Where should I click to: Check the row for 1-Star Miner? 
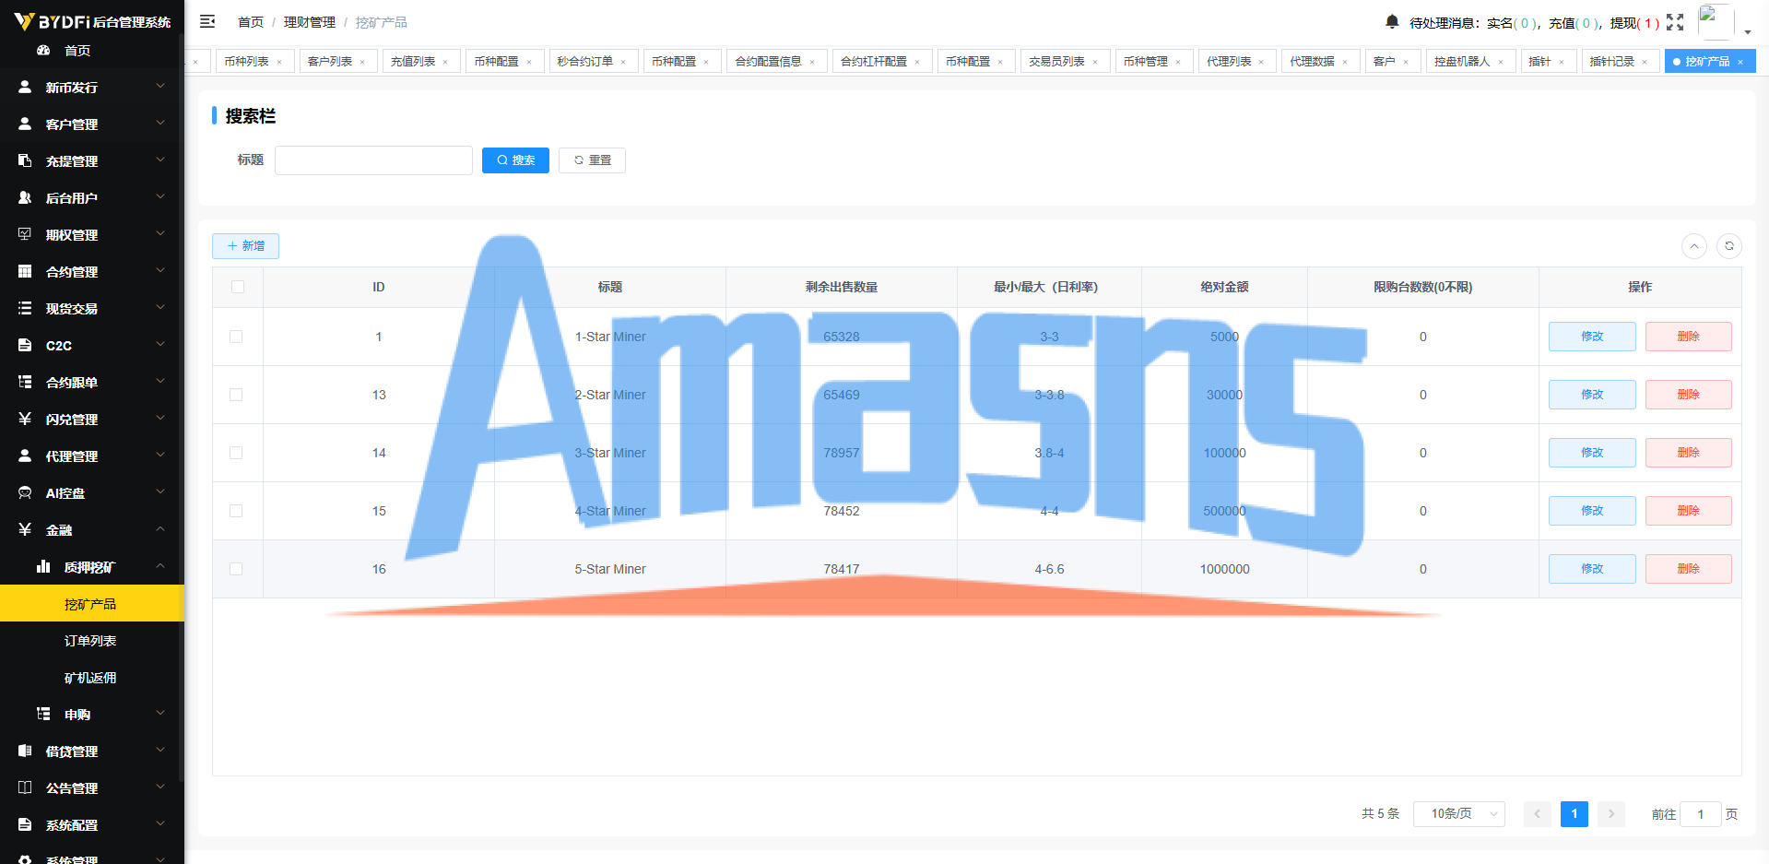coord(236,337)
